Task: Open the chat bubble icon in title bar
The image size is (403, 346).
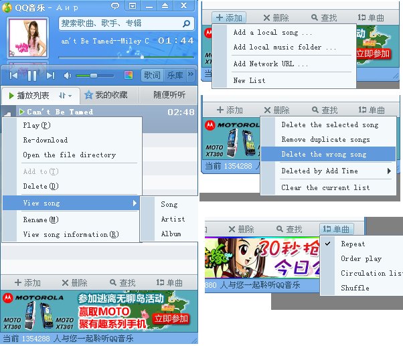Action: [x=115, y=5]
